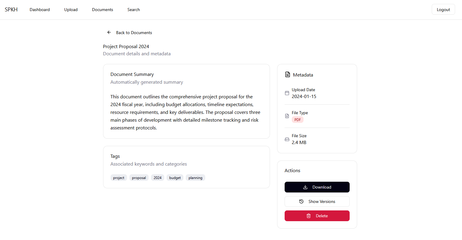Open the Dashboard page
The height and width of the screenshot is (240, 462).
pos(40,10)
